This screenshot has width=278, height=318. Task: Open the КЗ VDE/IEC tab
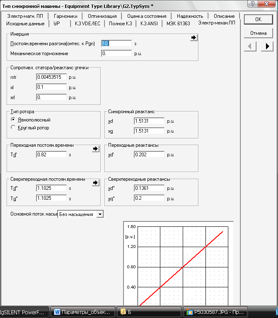point(87,24)
